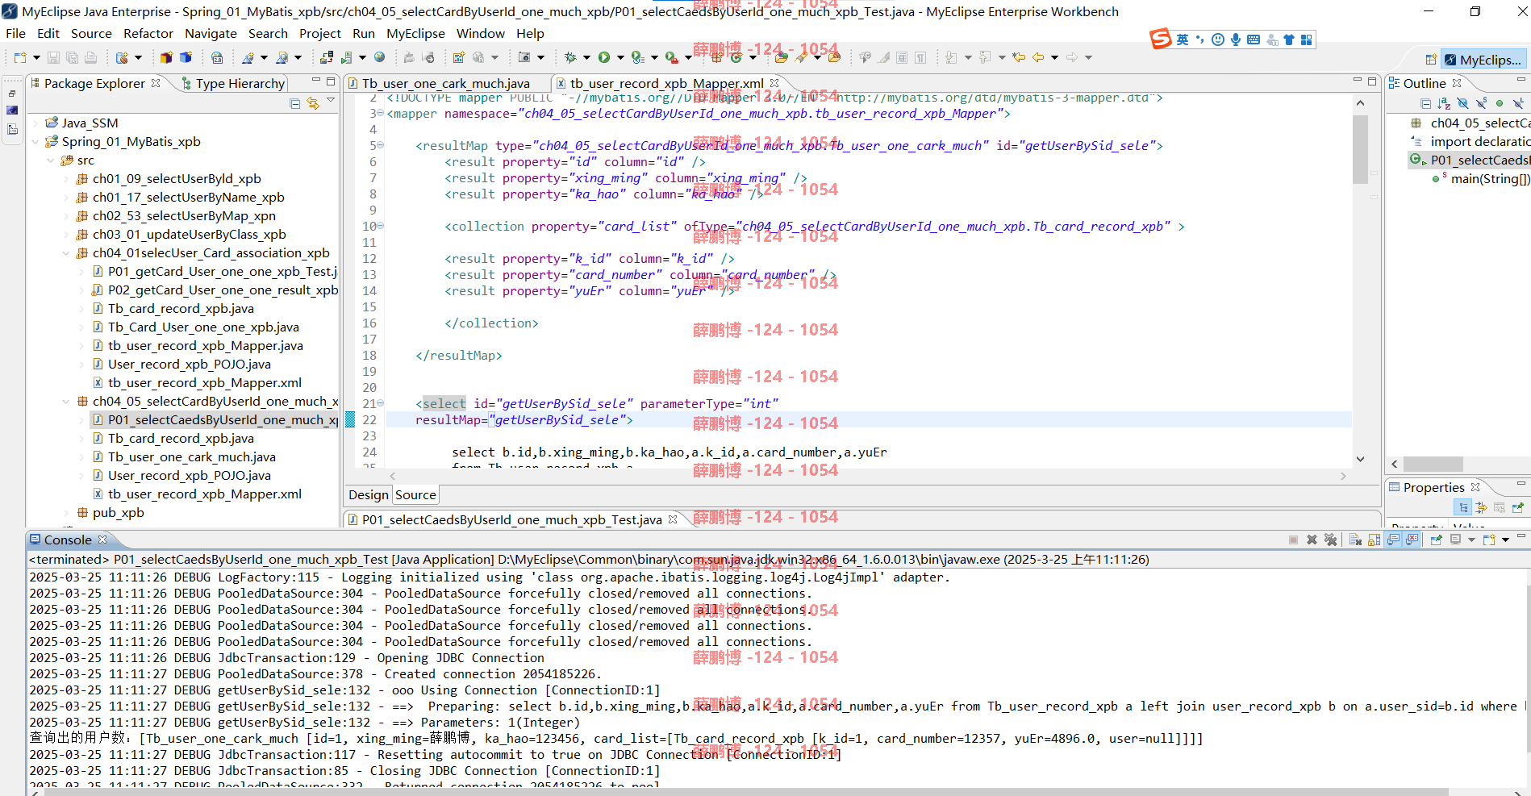1531x796 pixels.
Task: Collapse the Spring_01_MyBatis_xpb project
Action: click(x=35, y=142)
